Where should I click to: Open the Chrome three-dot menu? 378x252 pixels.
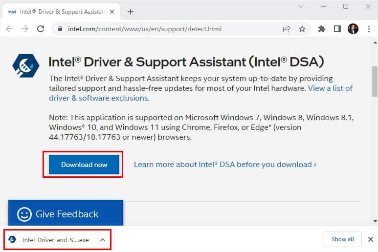tap(369, 29)
